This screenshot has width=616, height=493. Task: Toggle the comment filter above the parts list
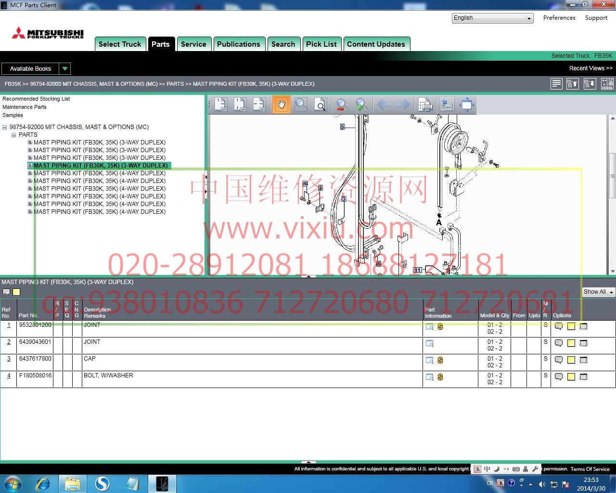pos(6,292)
